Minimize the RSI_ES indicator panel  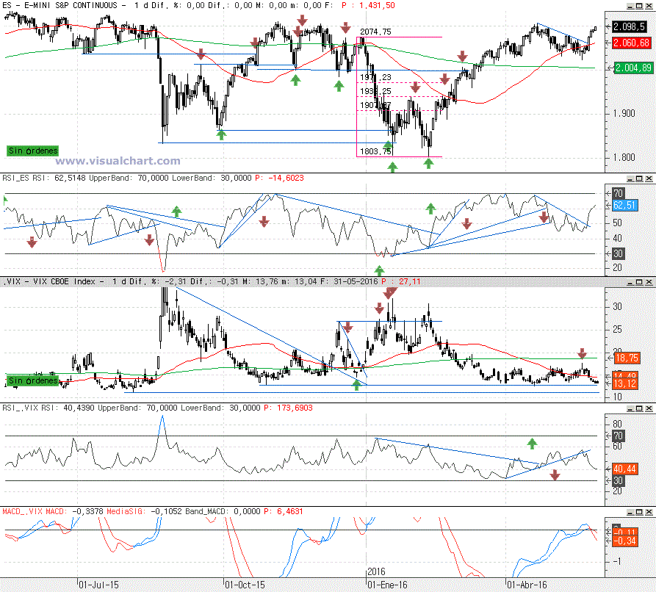[x=630, y=178]
